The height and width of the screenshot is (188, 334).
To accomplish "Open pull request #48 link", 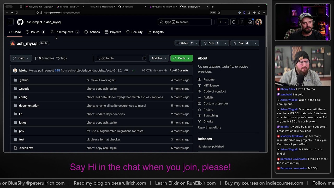I will (57, 70).
